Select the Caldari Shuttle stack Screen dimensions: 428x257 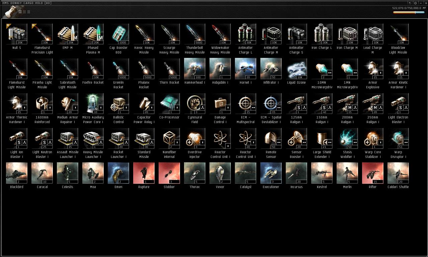tap(398, 173)
